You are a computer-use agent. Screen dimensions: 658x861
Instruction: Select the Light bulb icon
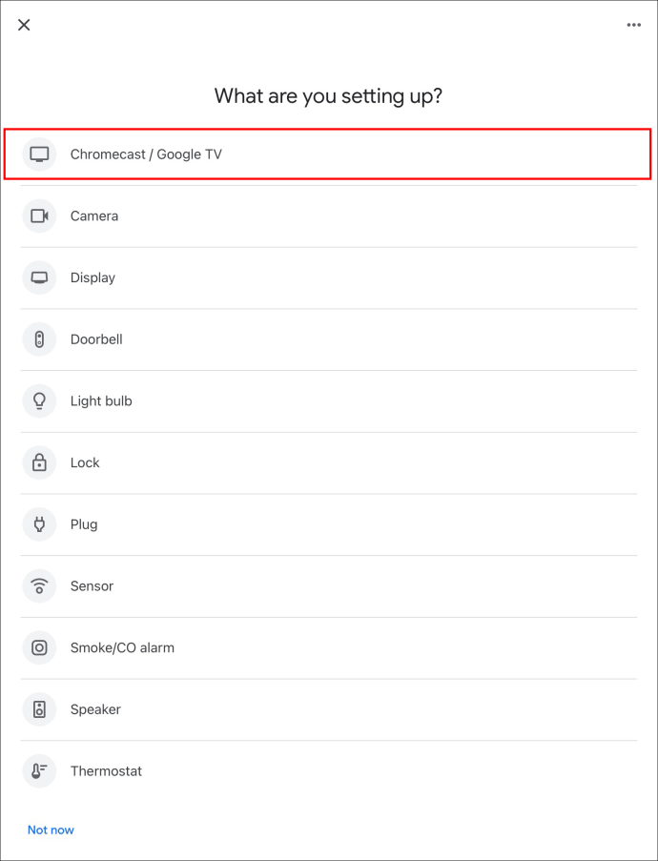39,401
